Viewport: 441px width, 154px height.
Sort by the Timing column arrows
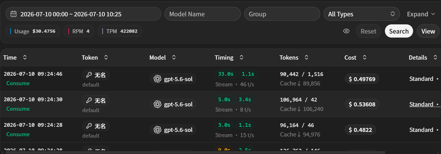(x=241, y=57)
